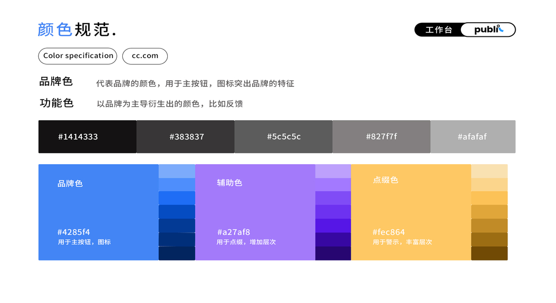Click the large purple 辅助色 block

click(255, 212)
